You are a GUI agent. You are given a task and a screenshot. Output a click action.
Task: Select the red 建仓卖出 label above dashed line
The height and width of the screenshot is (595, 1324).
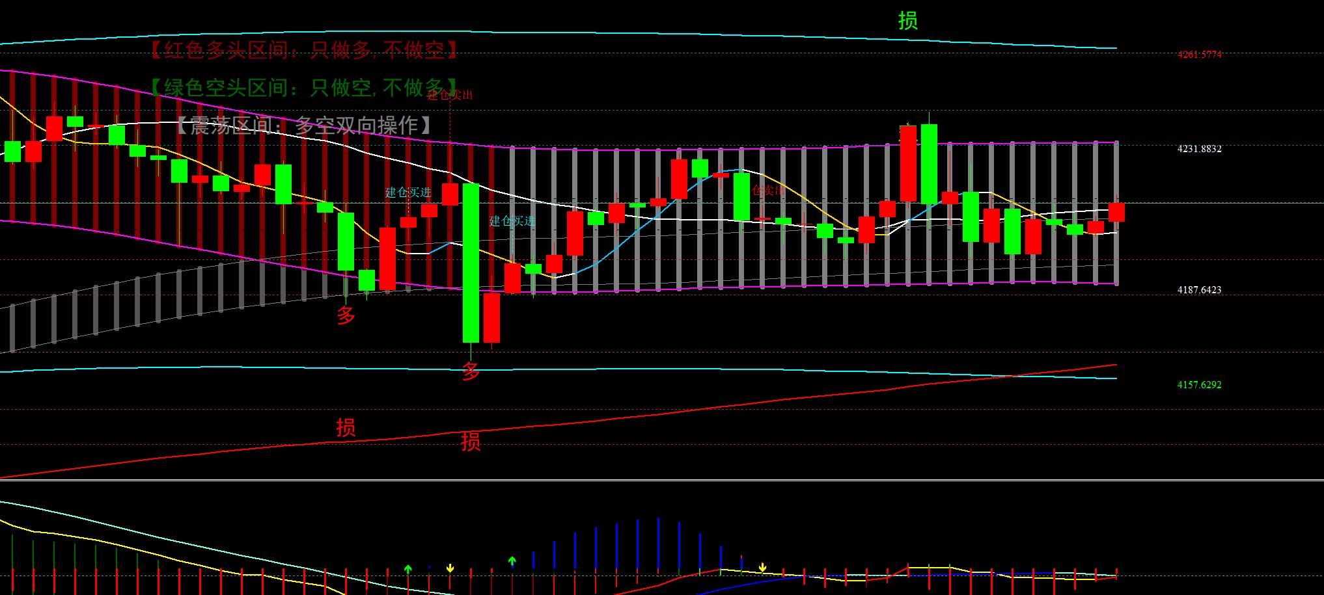click(450, 95)
